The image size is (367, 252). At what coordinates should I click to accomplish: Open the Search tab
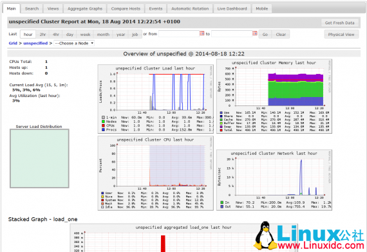click(32, 8)
